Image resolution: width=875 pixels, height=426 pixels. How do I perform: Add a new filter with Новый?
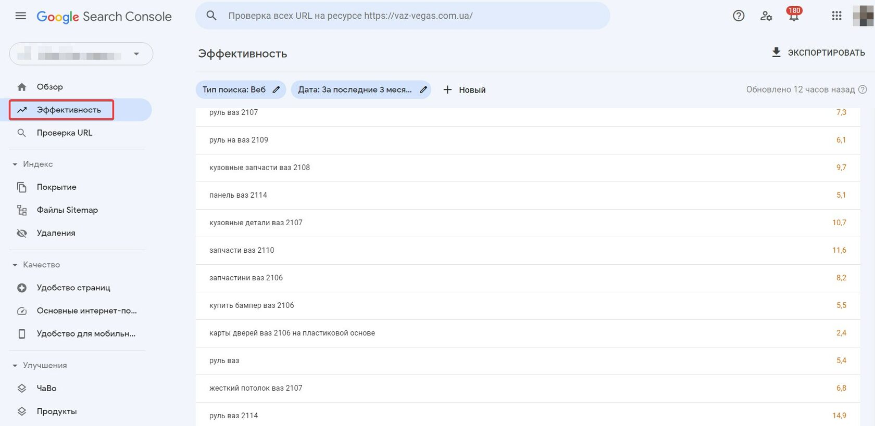click(464, 89)
